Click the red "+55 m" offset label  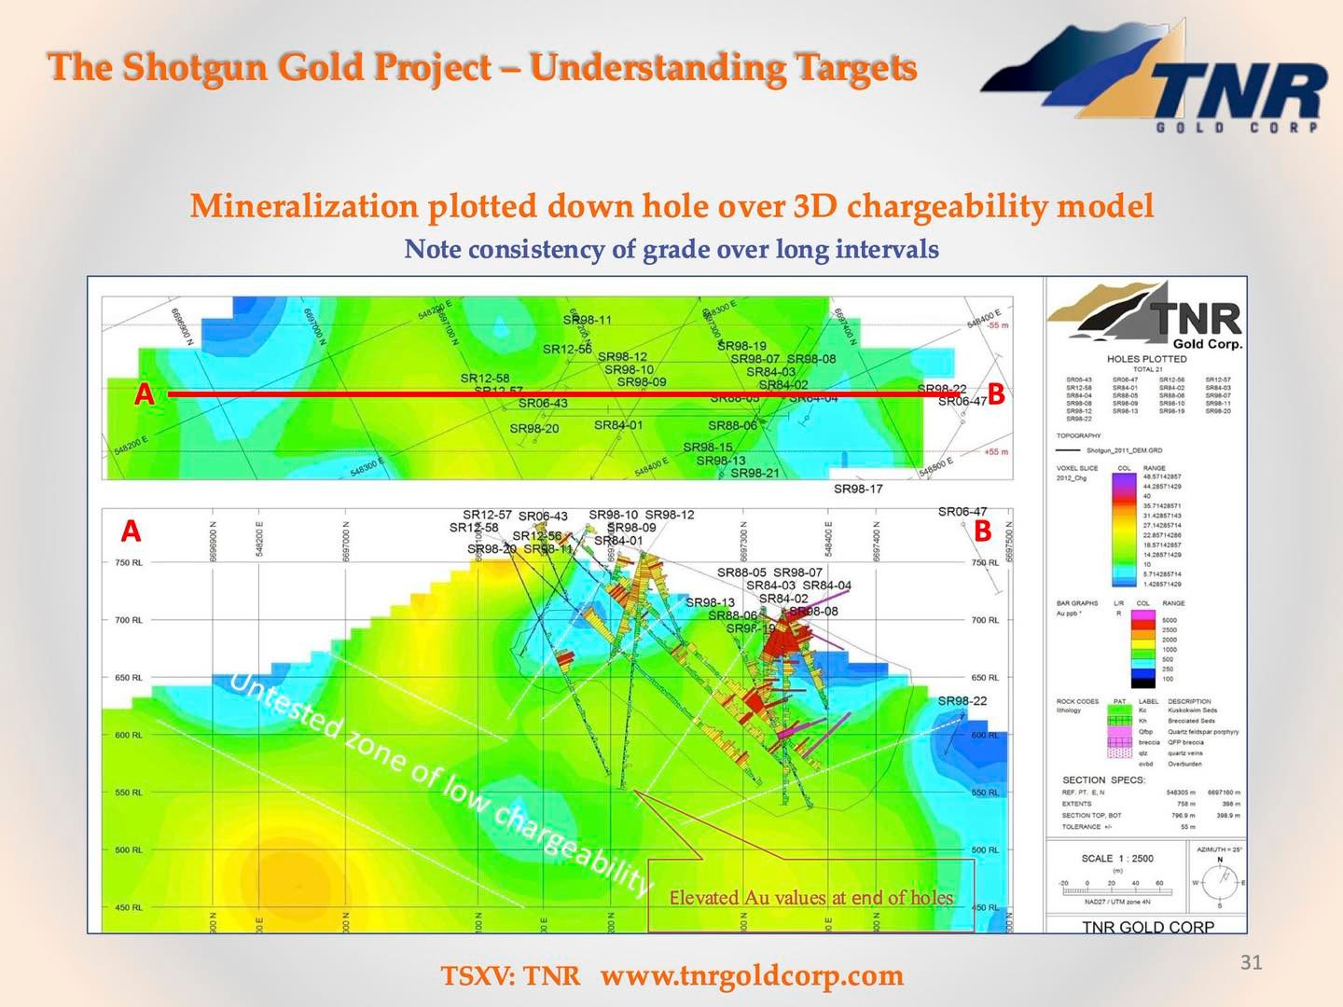(997, 451)
